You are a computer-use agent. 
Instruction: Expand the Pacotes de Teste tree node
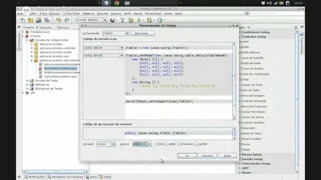(x=27, y=80)
